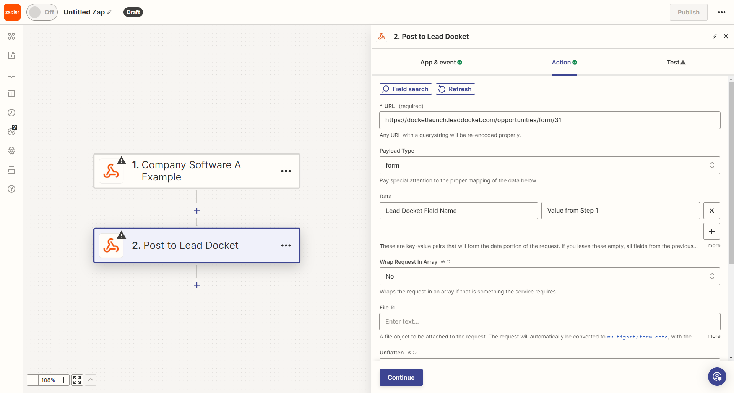734x393 pixels.
Task: Select the Zap history clock icon in sidebar
Action: click(11, 113)
